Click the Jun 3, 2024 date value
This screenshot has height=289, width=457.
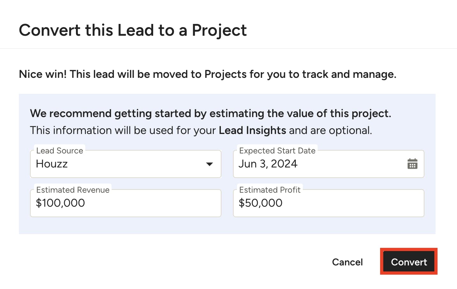click(268, 164)
